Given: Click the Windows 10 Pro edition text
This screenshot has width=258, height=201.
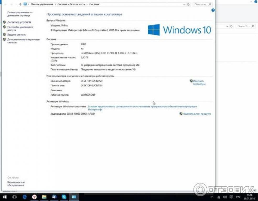Looking at the screenshot, I should click(59, 26).
